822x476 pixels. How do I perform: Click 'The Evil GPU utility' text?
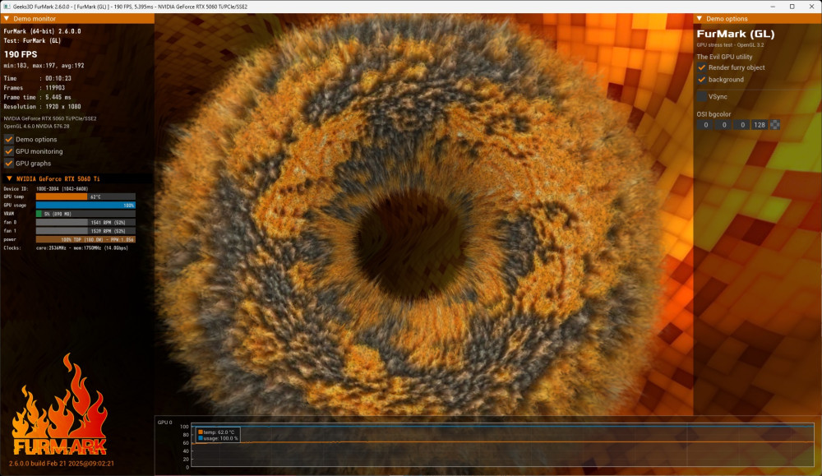[x=724, y=57]
